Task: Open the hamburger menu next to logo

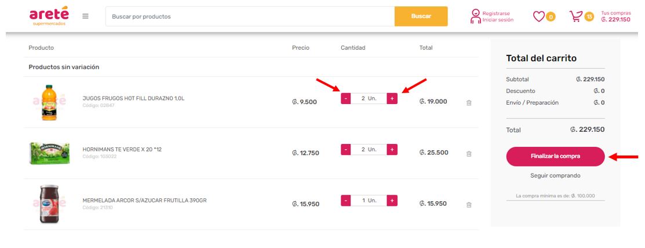Action: [85, 16]
